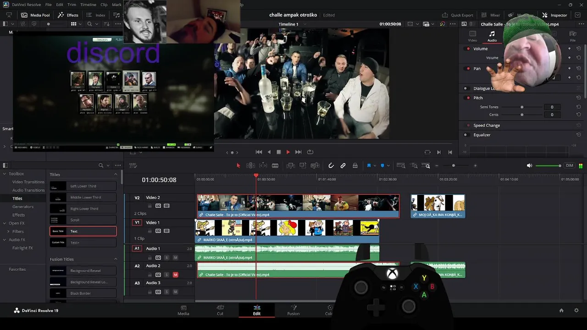
Task: Select Video Transitions in Toolbox
Action: (28, 182)
